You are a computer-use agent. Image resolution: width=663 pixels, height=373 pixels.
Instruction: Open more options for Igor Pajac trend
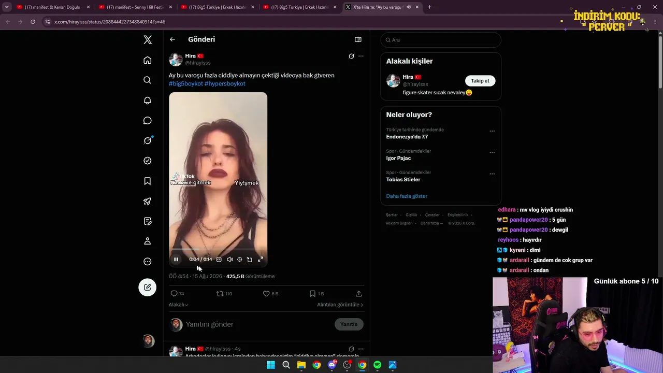tap(492, 152)
